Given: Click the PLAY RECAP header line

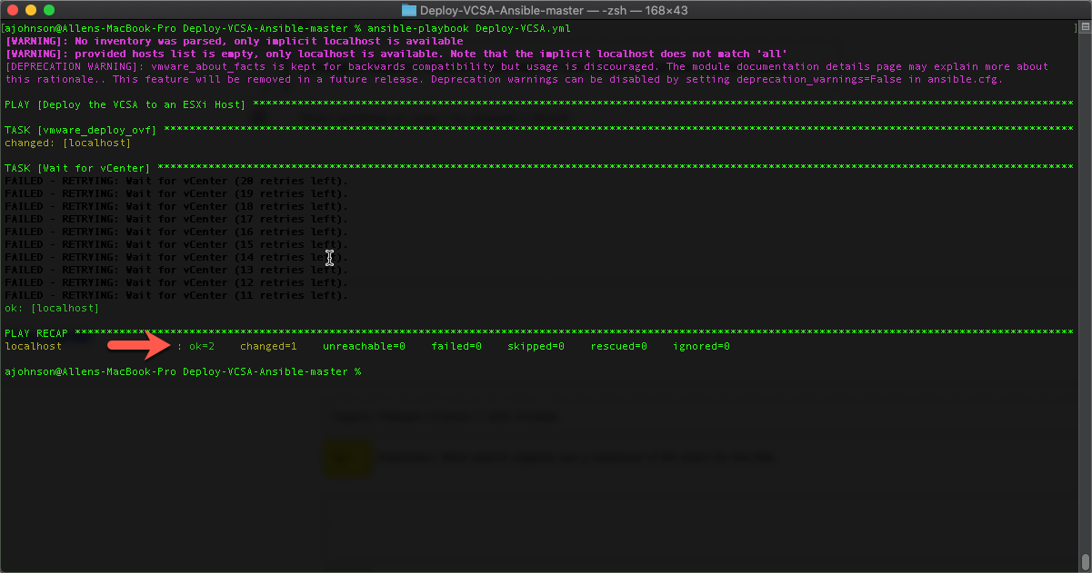Looking at the screenshot, I should pyautogui.click(x=35, y=333).
